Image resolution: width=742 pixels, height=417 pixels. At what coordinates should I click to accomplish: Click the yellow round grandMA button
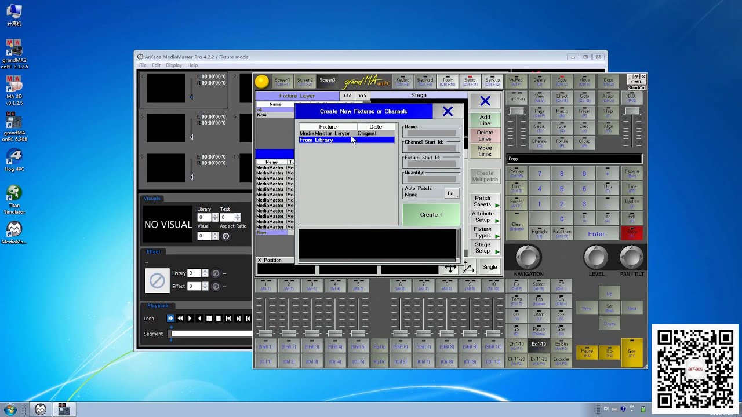pyautogui.click(x=262, y=82)
